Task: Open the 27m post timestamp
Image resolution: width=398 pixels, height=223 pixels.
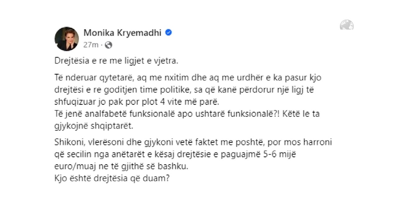Action: [91, 45]
